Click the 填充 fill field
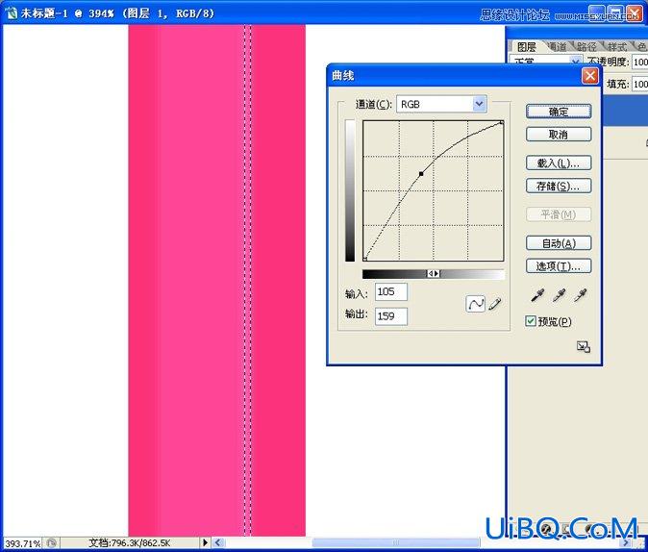 point(639,84)
